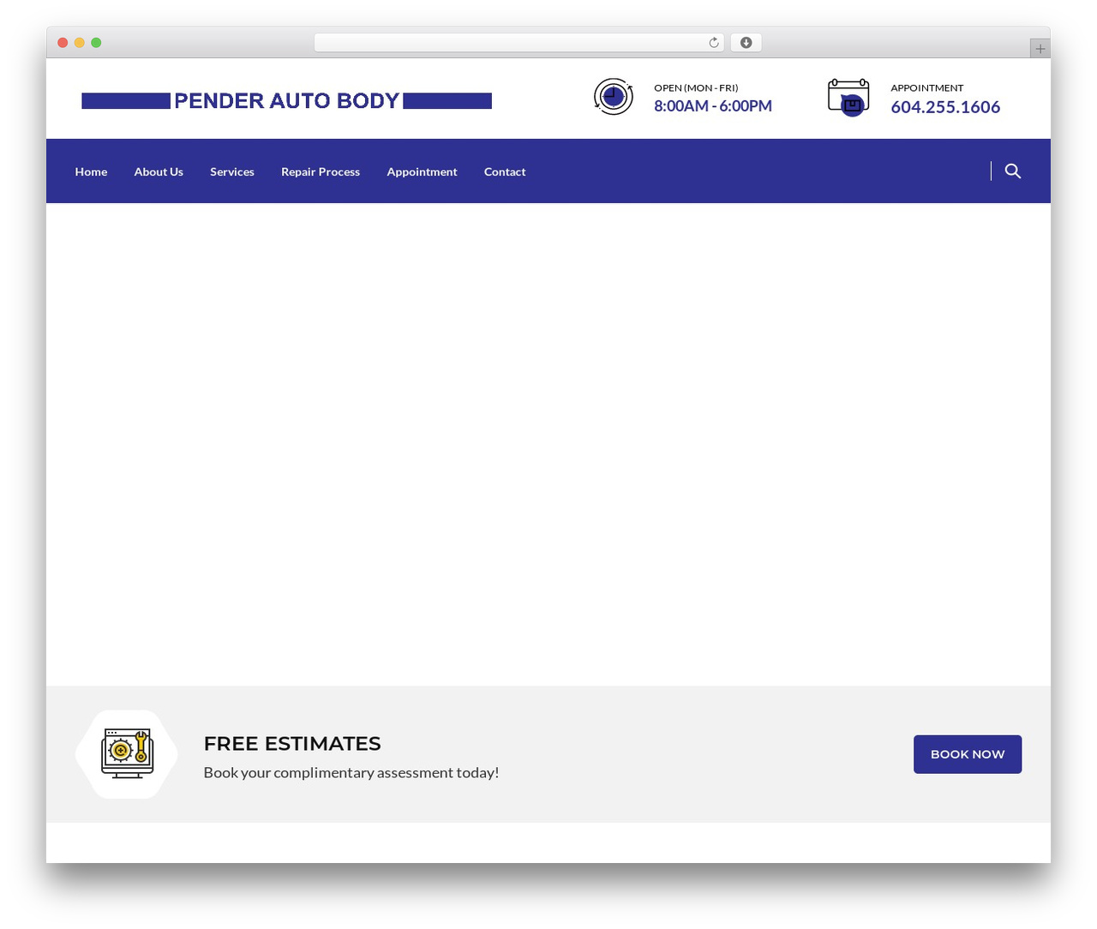Click the 8:00AM - 6:00PM hours text

pyautogui.click(x=713, y=106)
